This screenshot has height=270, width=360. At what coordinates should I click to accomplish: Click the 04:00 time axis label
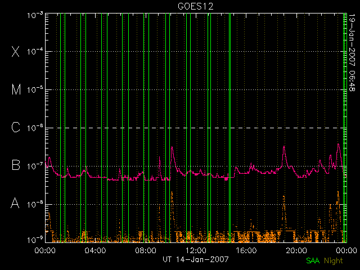coord(95,250)
